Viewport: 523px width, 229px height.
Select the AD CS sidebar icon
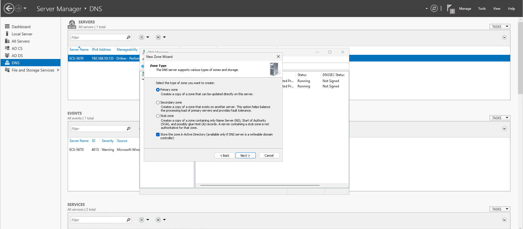pyautogui.click(x=7, y=48)
